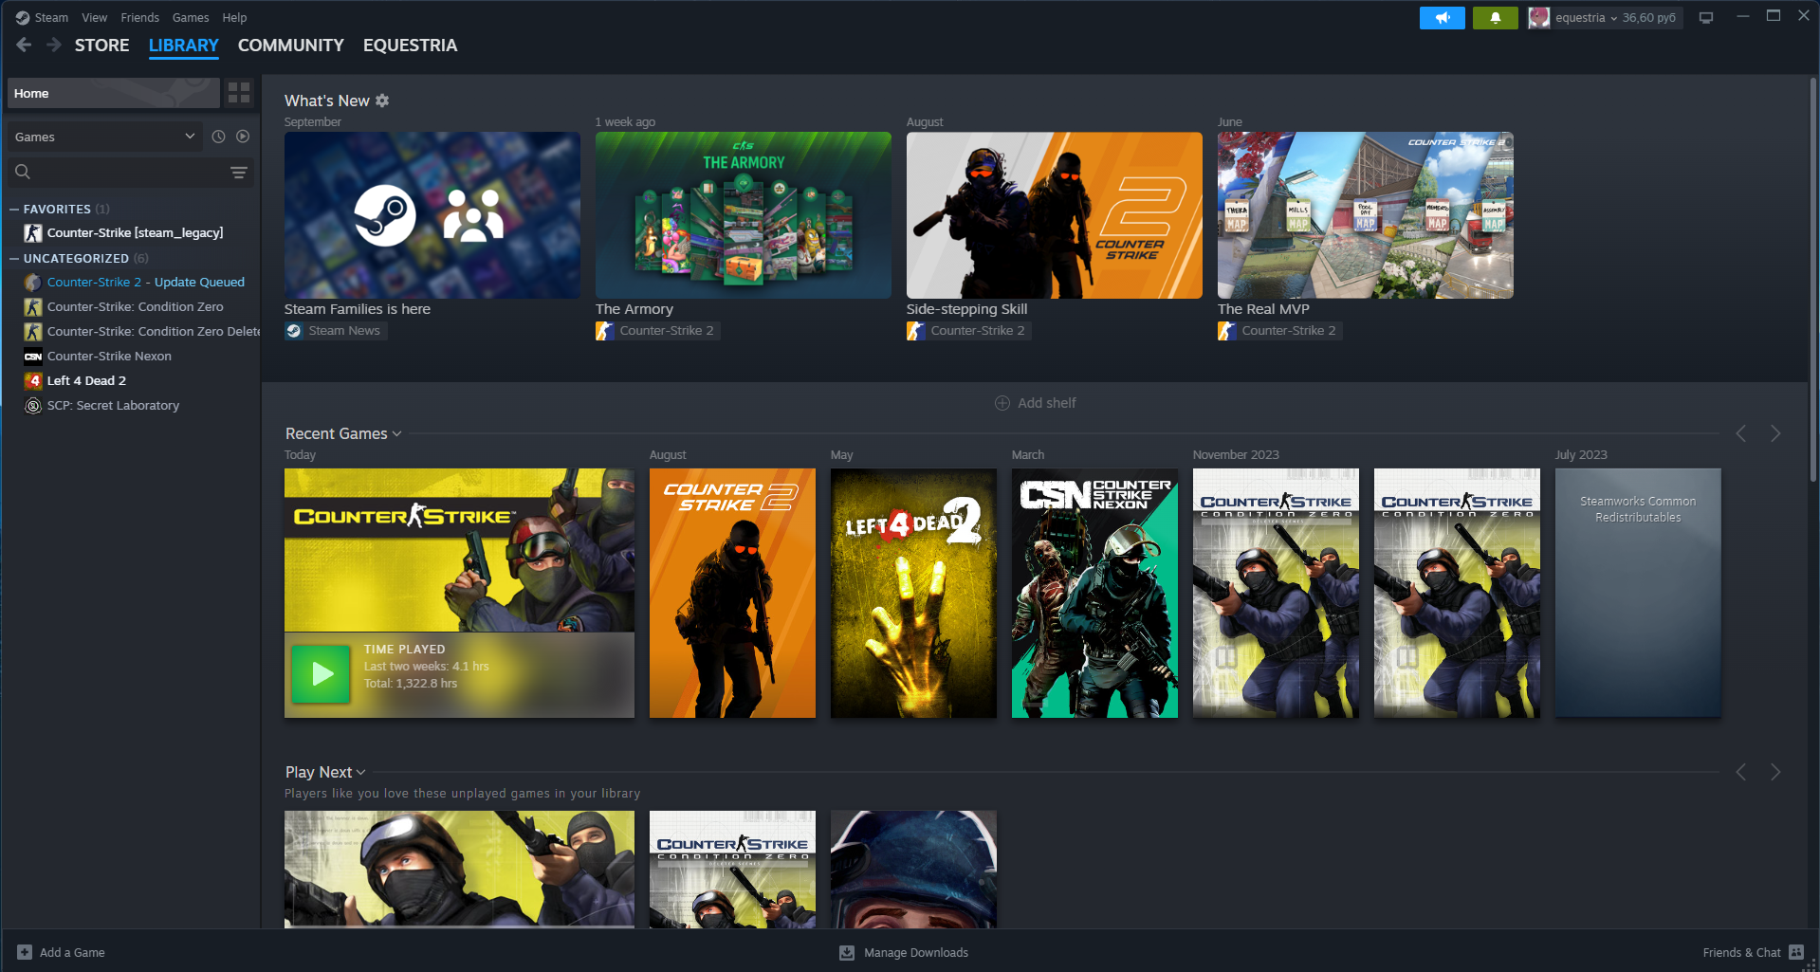Open the notifications bell
1820x972 pixels.
1495,18
